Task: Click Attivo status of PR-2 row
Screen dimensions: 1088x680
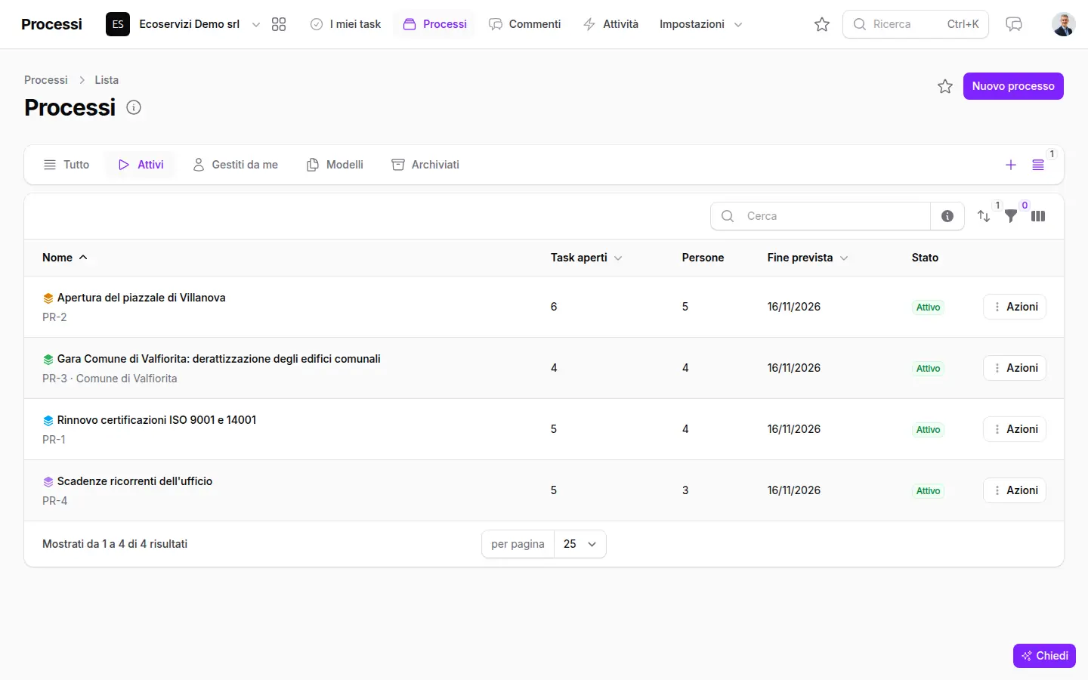Action: coord(928,308)
